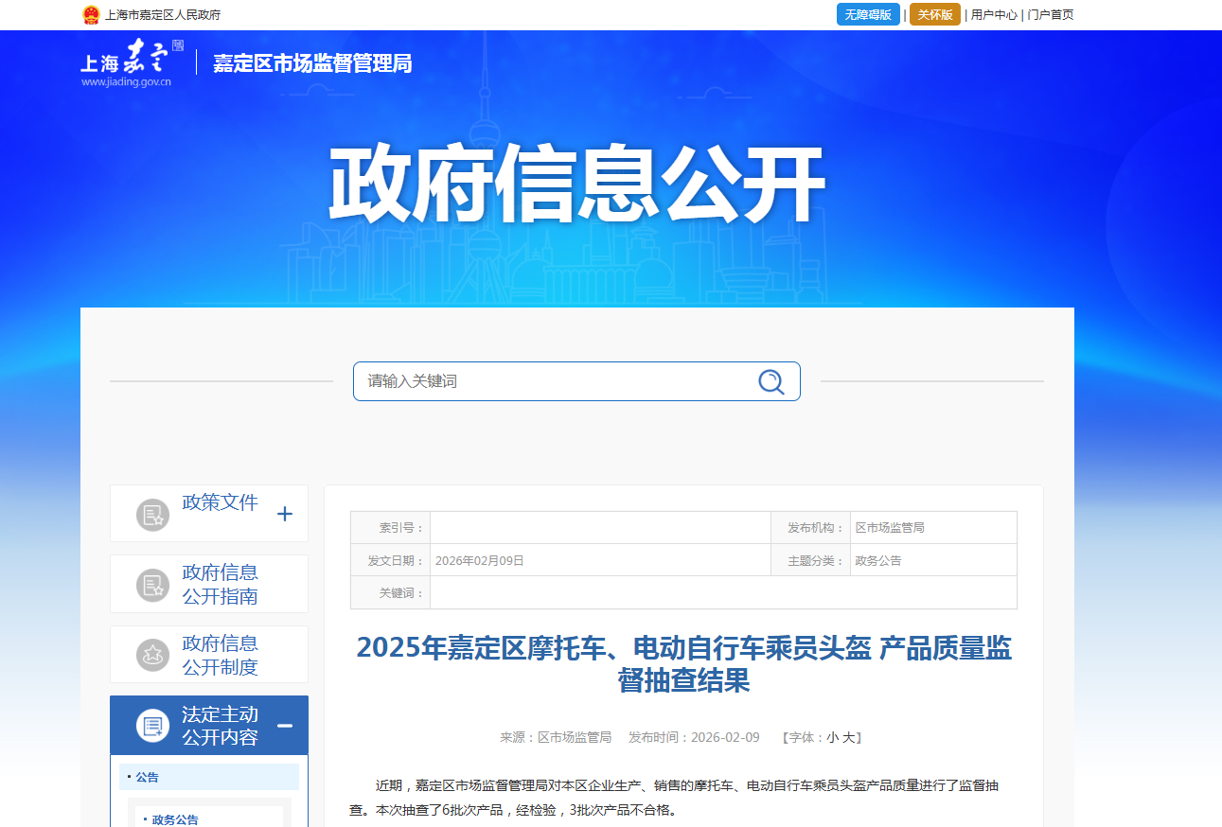Click the magnifying glass search icon
This screenshot has height=827, width=1222.
[770, 380]
